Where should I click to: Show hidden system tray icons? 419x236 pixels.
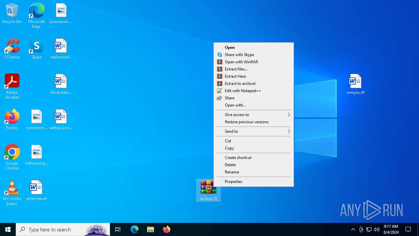tap(353, 229)
